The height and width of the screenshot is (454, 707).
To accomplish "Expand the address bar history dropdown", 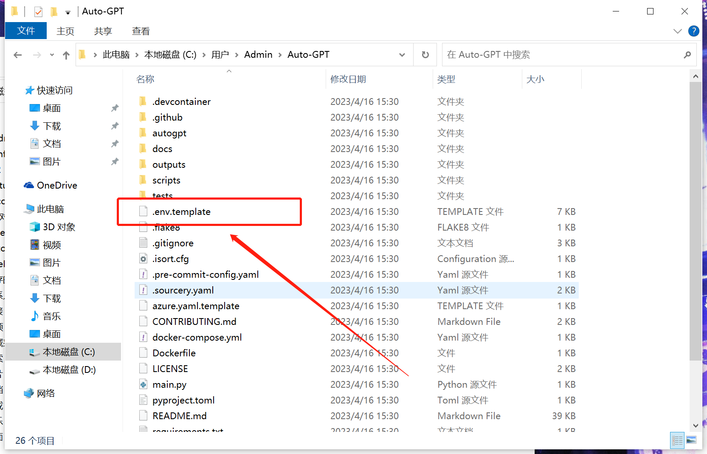I will pyautogui.click(x=402, y=55).
